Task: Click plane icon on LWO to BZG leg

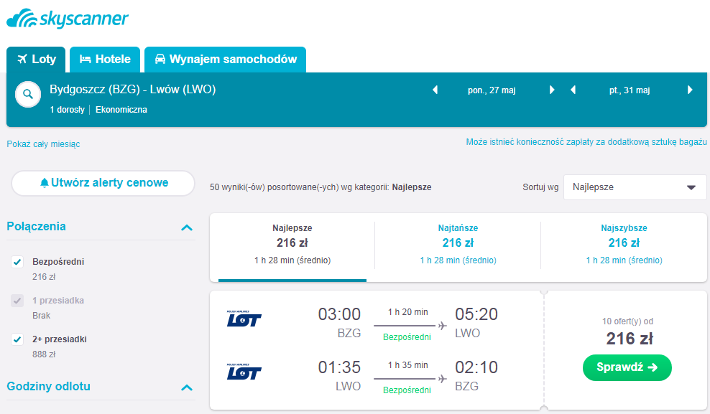Action: click(443, 379)
